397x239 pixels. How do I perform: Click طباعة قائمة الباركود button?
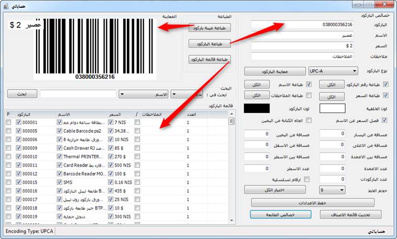click(x=209, y=59)
